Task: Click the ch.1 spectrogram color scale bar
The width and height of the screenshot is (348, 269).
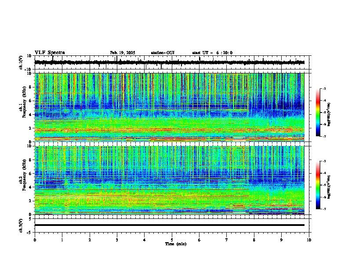Action: [x=318, y=113]
